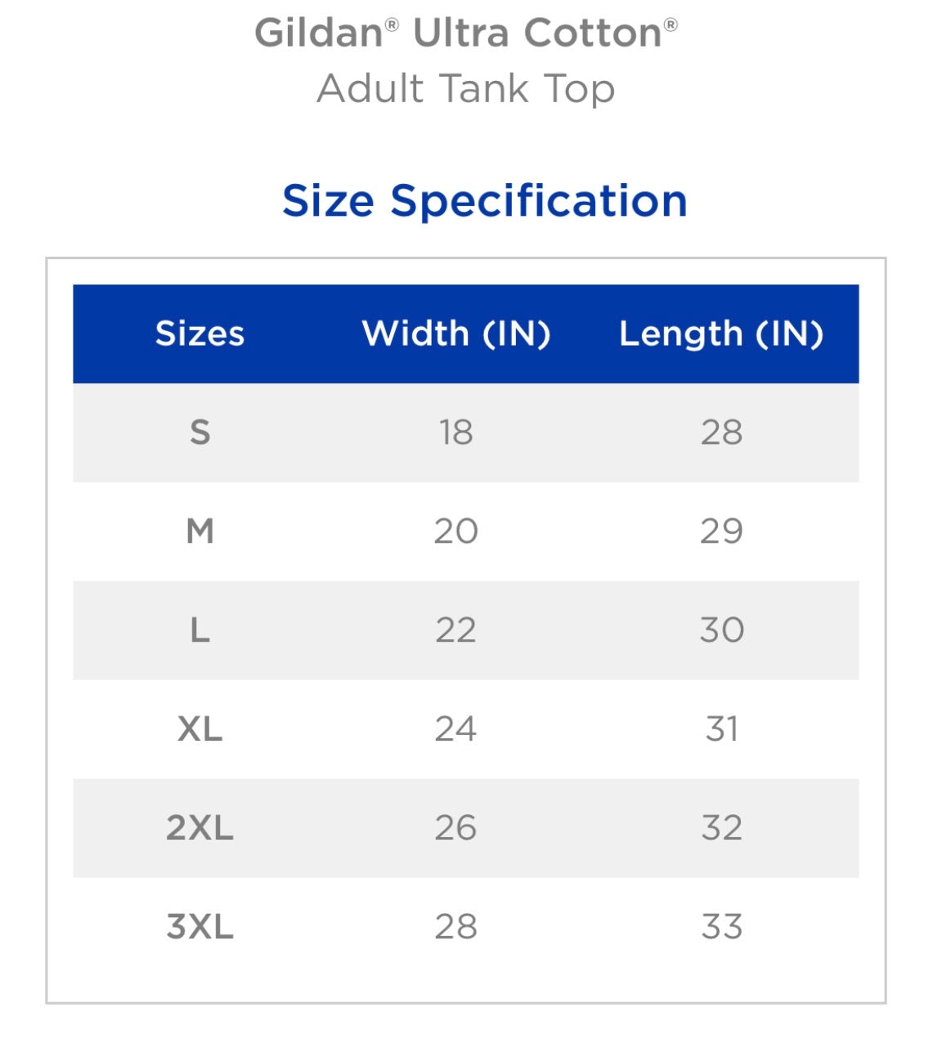Select the Width (IN) column header

(x=455, y=334)
